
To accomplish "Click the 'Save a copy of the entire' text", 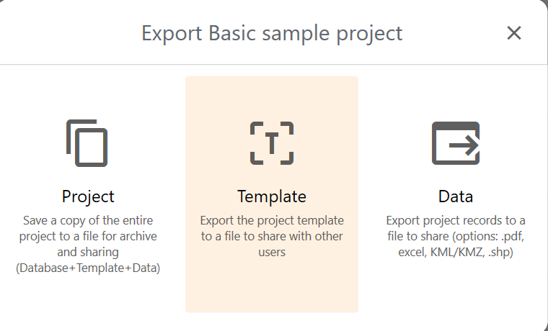I will click(x=88, y=219).
